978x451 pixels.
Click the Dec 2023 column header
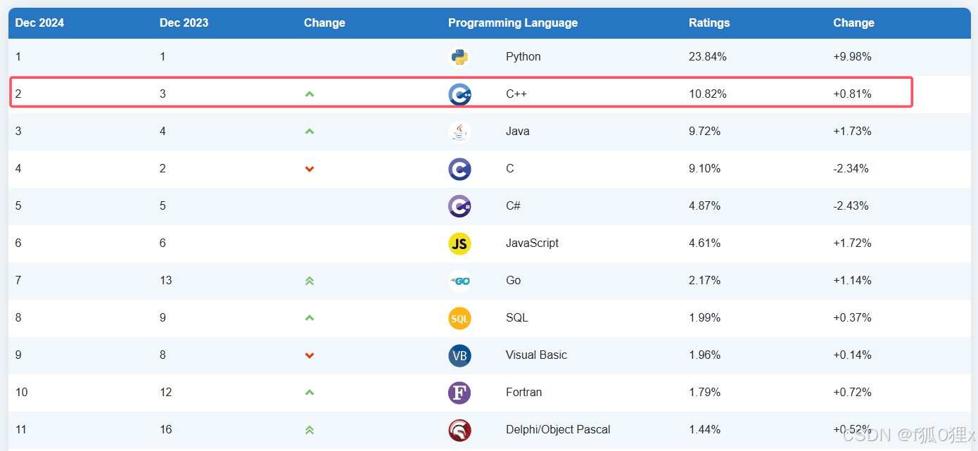[x=184, y=23]
